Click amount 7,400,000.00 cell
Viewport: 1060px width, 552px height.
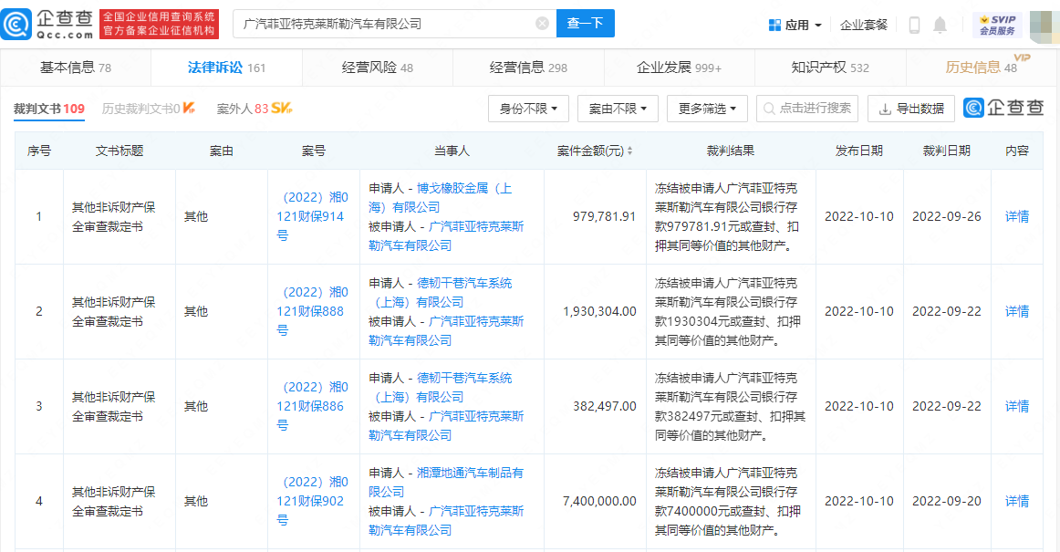pos(599,501)
